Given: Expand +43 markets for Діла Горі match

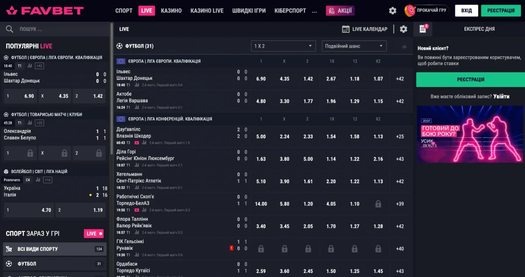Looking at the screenshot, I should pyautogui.click(x=400, y=159).
